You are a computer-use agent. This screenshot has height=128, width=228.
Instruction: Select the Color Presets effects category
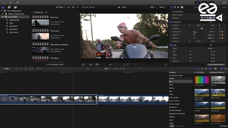coord(174,101)
